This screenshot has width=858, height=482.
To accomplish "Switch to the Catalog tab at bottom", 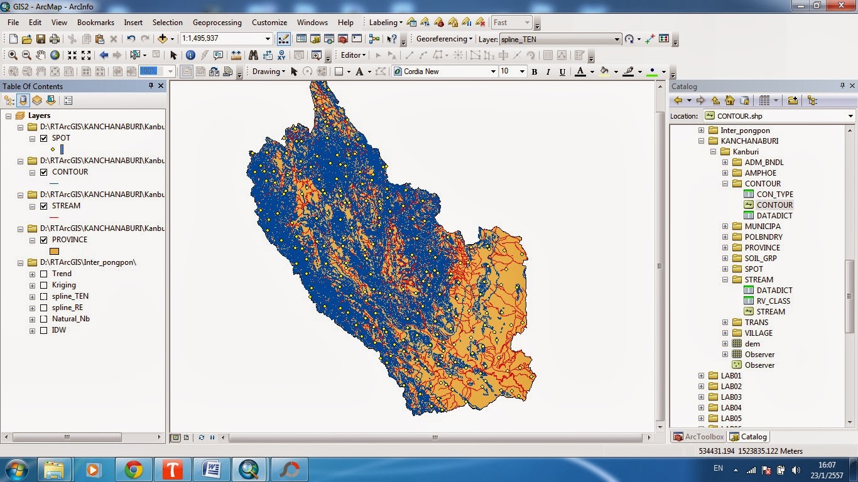I will tap(748, 436).
